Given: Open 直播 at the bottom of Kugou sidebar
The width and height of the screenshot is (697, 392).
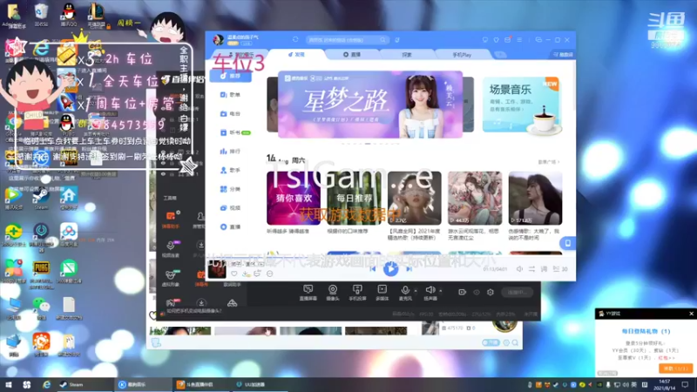Looking at the screenshot, I should pos(230,227).
